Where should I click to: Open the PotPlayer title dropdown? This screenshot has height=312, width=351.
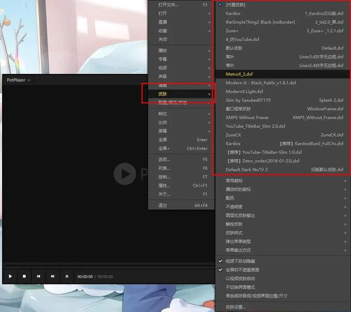pos(18,80)
